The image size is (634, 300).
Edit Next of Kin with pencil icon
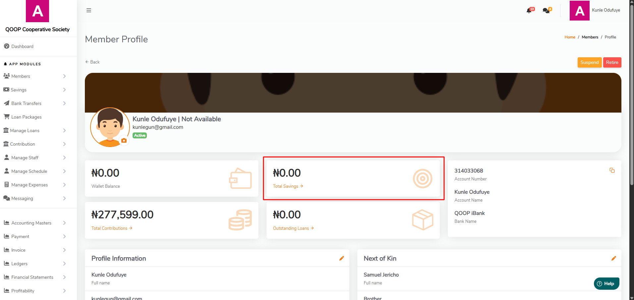613,259
